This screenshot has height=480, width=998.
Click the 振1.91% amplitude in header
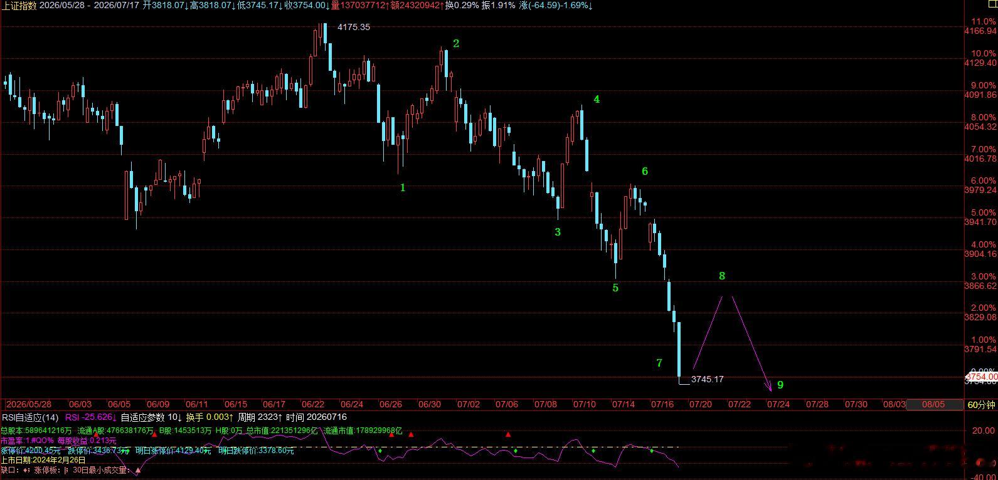pyautogui.click(x=499, y=5)
